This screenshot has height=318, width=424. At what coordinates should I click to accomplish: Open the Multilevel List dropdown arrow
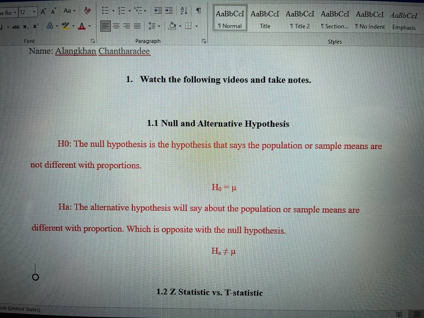point(145,11)
